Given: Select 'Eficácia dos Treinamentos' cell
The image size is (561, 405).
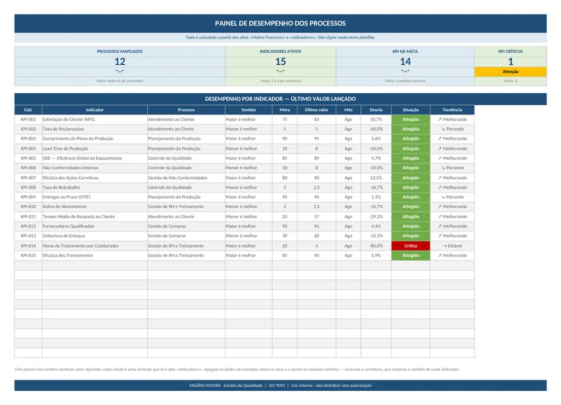Looking at the screenshot, I should point(95,255).
